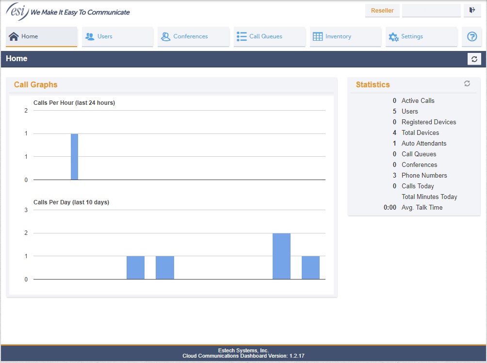The height and width of the screenshot is (363, 487).
Task: Click the gears icon for Settings
Action: coord(393,37)
